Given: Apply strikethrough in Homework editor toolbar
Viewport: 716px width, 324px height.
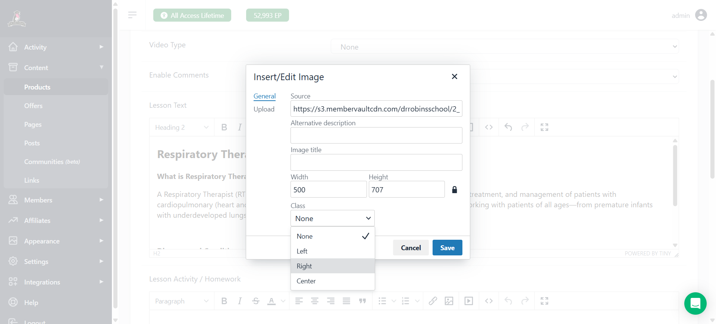Looking at the screenshot, I should coord(255,301).
